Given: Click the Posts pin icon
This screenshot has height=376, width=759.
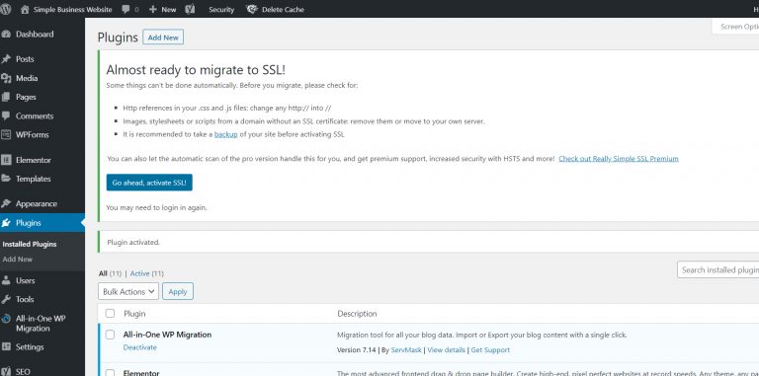Looking at the screenshot, I should tap(6, 59).
